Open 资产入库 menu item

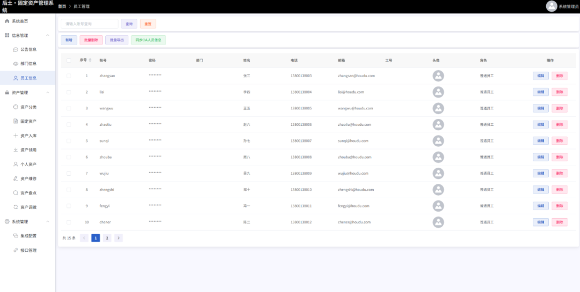coord(28,136)
